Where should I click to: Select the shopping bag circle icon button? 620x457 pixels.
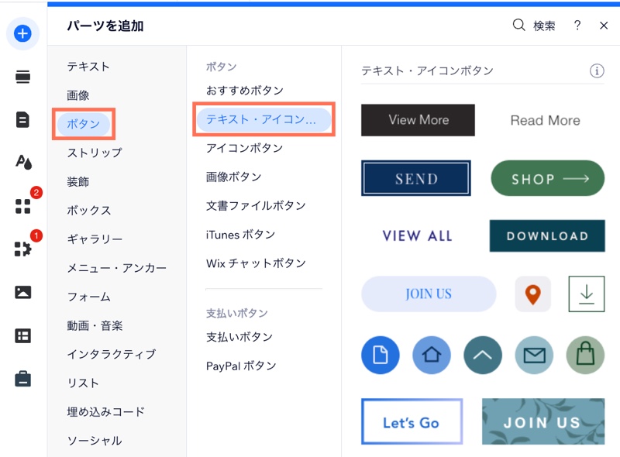[585, 355]
